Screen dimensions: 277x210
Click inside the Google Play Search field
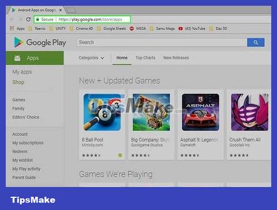coord(162,43)
